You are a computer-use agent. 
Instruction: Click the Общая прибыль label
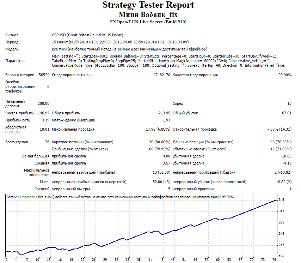pos(66,113)
